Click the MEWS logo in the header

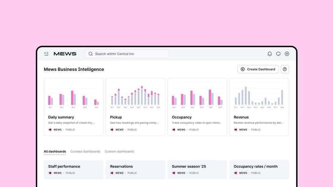coord(65,53)
